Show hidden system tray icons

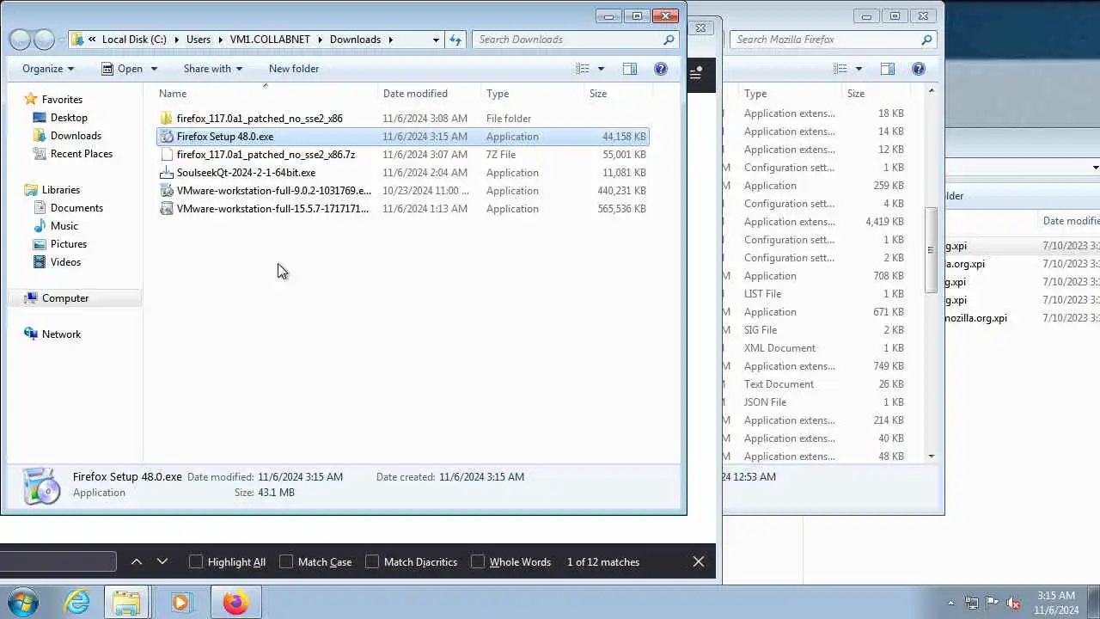(x=950, y=603)
